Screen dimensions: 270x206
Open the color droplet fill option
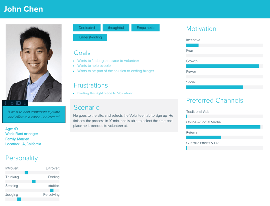(12, 103)
